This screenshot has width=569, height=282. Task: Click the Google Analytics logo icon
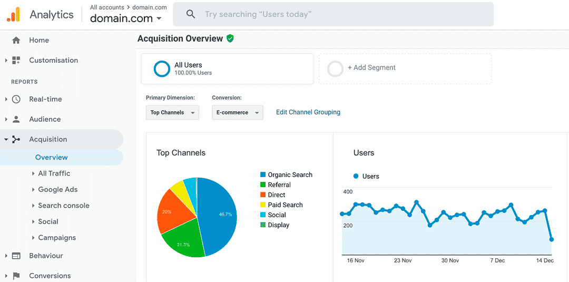click(13, 14)
